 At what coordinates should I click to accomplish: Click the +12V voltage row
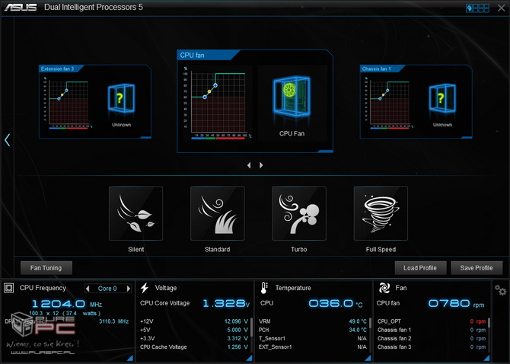[x=194, y=321]
